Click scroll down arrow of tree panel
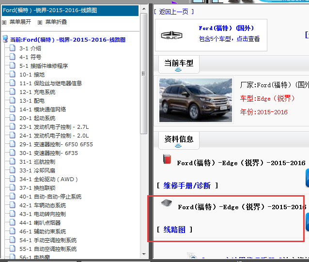 [x=144, y=254]
